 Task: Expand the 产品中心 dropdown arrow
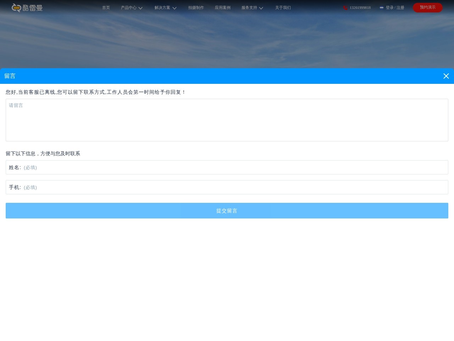point(140,8)
